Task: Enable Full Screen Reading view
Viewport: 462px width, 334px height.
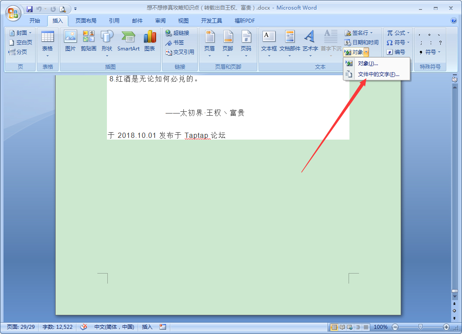Action: (342, 327)
